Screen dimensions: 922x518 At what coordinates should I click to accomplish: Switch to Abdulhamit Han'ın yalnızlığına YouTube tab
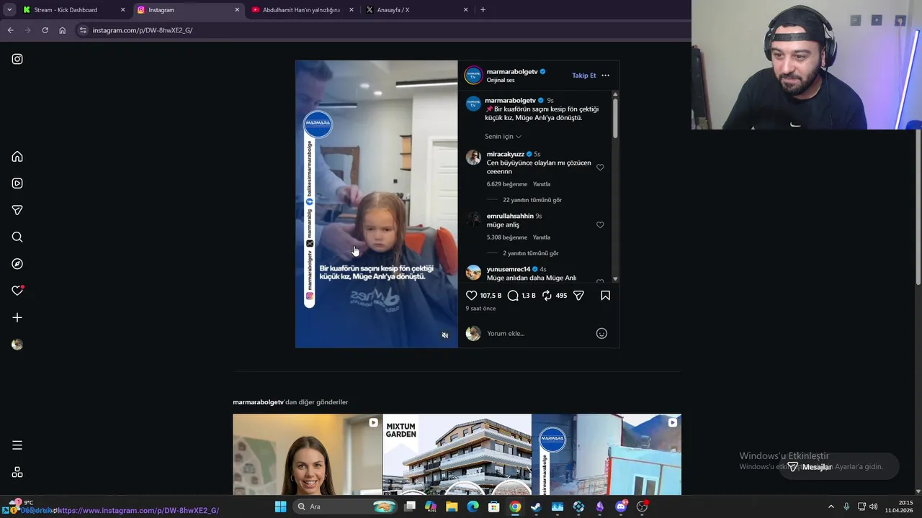301,10
